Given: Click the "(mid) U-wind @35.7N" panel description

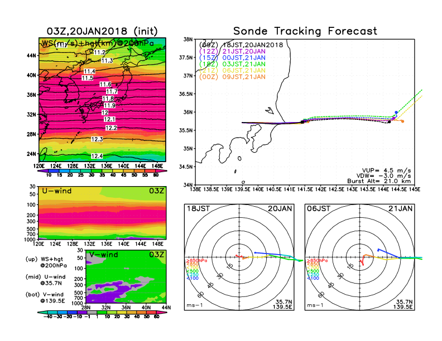Looking at the screenshot, I should pos(45,280).
